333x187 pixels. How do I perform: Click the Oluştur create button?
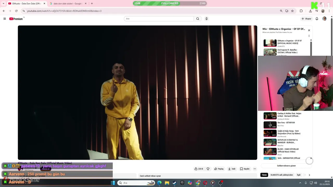(x=306, y=19)
